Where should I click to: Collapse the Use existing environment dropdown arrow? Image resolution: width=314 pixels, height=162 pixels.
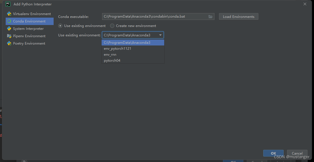(161, 35)
